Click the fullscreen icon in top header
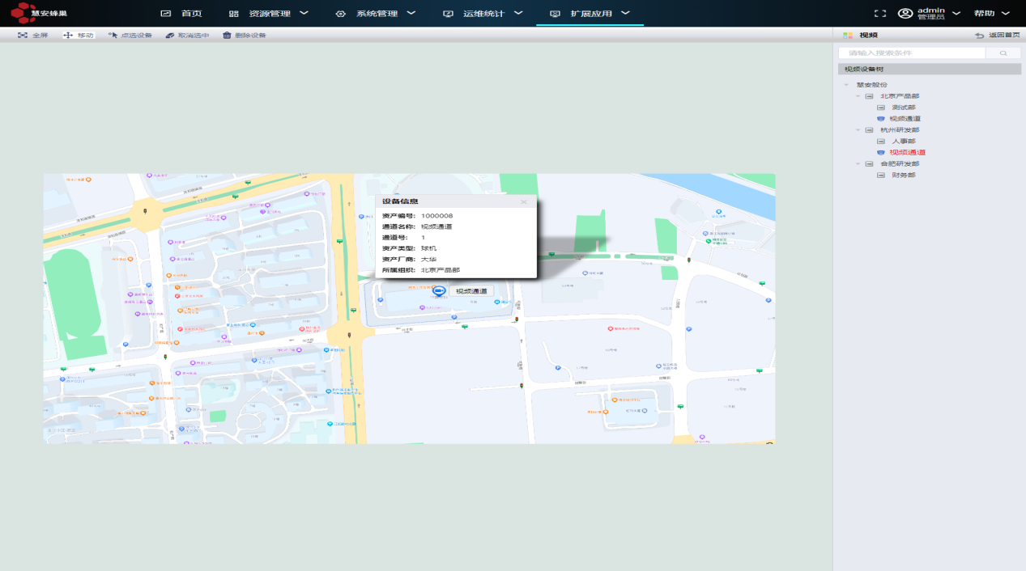This screenshot has width=1026, height=571. click(880, 14)
